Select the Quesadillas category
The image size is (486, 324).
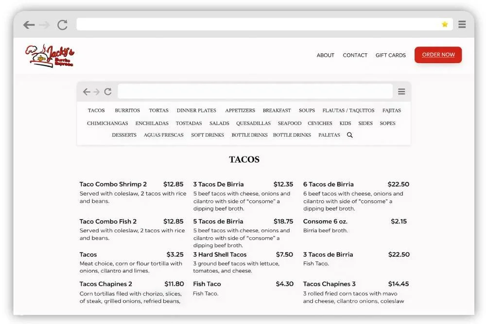pos(254,123)
